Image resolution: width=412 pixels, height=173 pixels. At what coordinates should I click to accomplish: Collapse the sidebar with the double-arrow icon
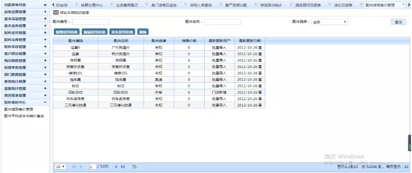tap(45, 5)
